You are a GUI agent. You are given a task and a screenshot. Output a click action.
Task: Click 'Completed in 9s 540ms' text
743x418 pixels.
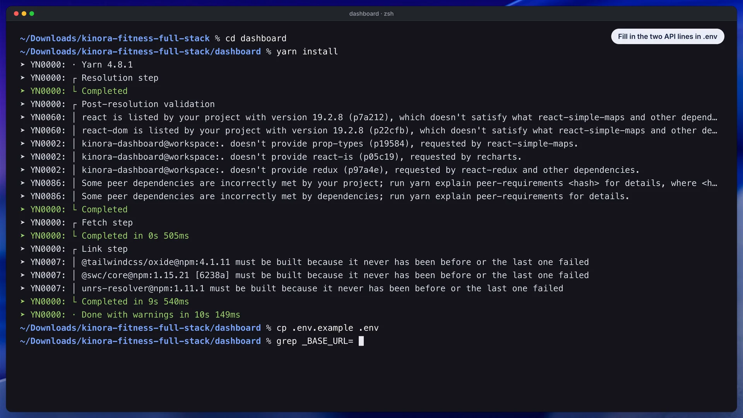point(135,302)
